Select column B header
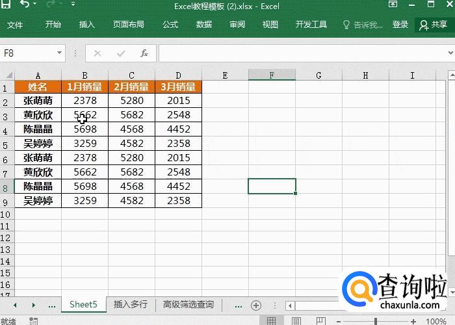 pyautogui.click(x=84, y=75)
